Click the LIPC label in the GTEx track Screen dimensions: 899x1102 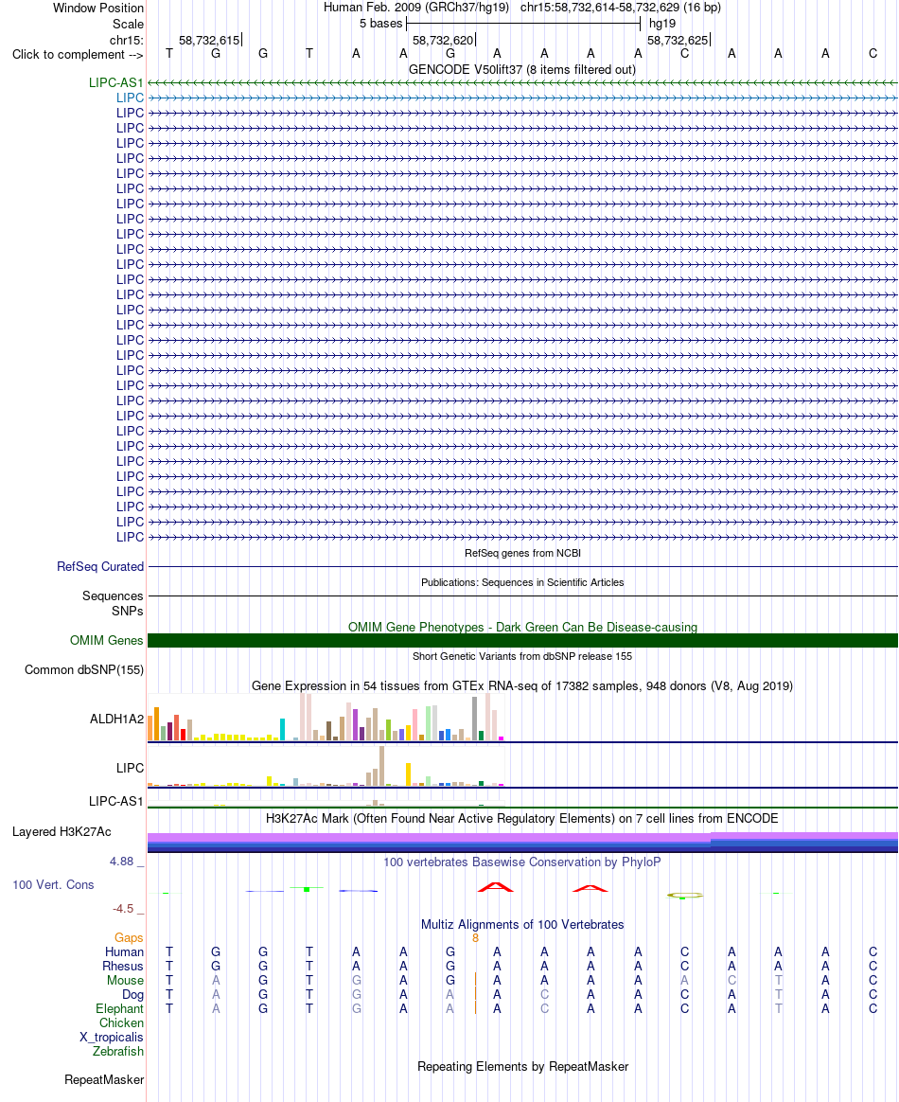tap(130, 768)
